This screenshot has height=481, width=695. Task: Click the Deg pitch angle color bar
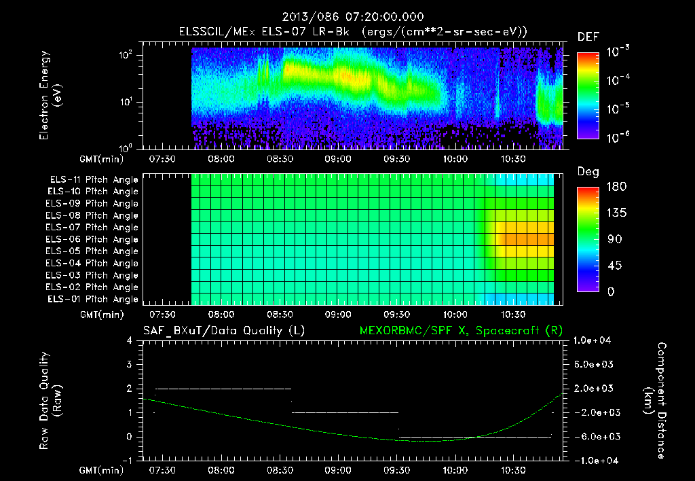[x=588, y=239]
